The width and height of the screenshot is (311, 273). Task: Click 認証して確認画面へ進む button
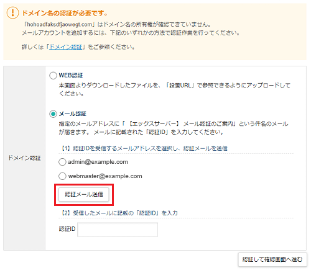[x=272, y=259]
